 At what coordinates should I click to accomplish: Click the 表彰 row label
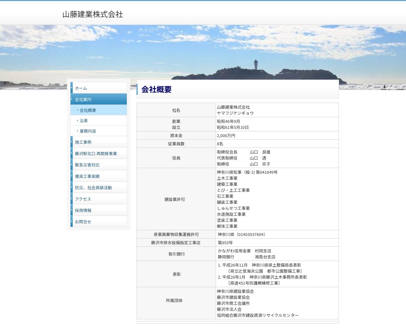point(176,274)
